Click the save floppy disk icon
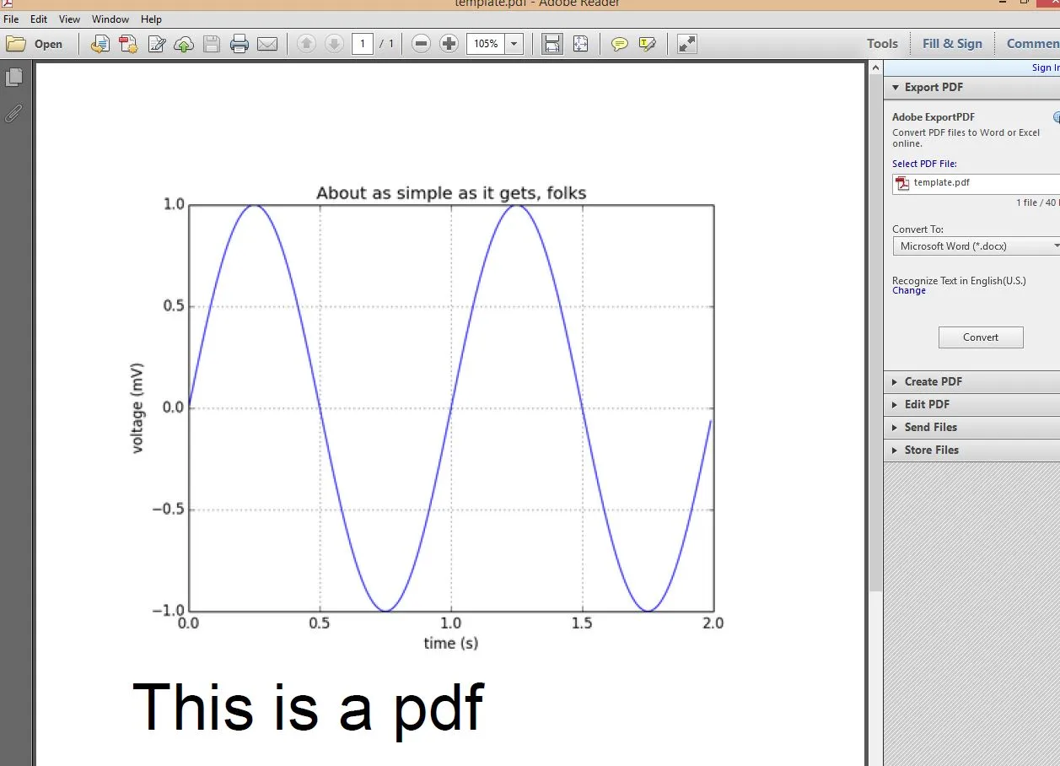This screenshot has height=766, width=1060. 212,44
